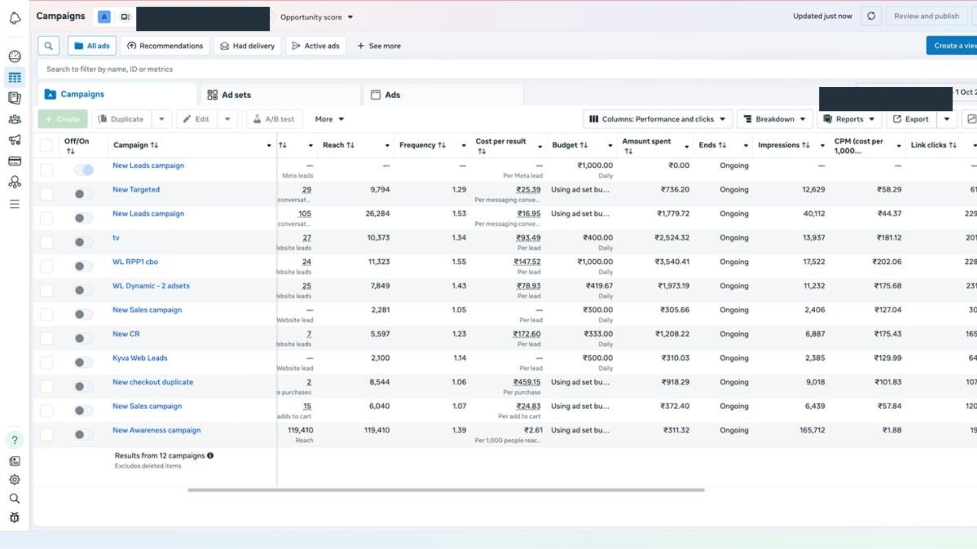Open the Columns: Performance and clicks dropdown

coord(658,118)
